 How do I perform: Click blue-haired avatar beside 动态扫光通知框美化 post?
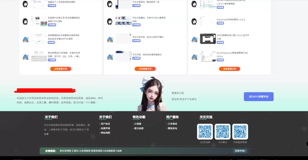pyautogui.click(x=110, y=57)
